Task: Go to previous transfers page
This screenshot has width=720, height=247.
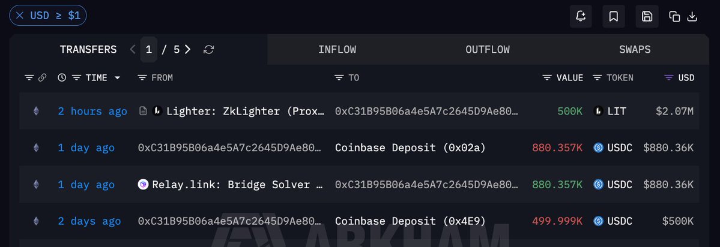Action: tap(133, 50)
